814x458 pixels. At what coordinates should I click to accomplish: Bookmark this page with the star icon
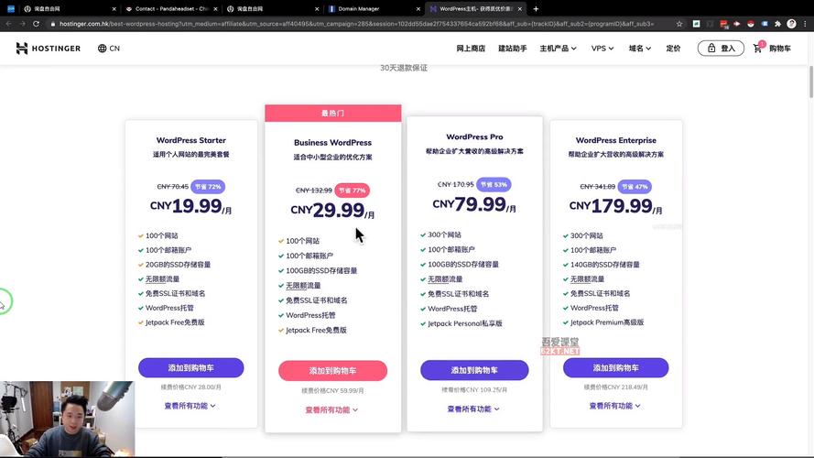(679, 24)
